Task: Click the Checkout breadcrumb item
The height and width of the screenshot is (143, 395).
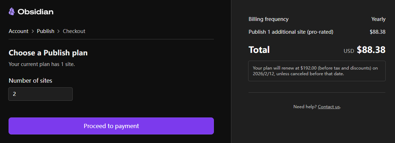Action: point(74,31)
